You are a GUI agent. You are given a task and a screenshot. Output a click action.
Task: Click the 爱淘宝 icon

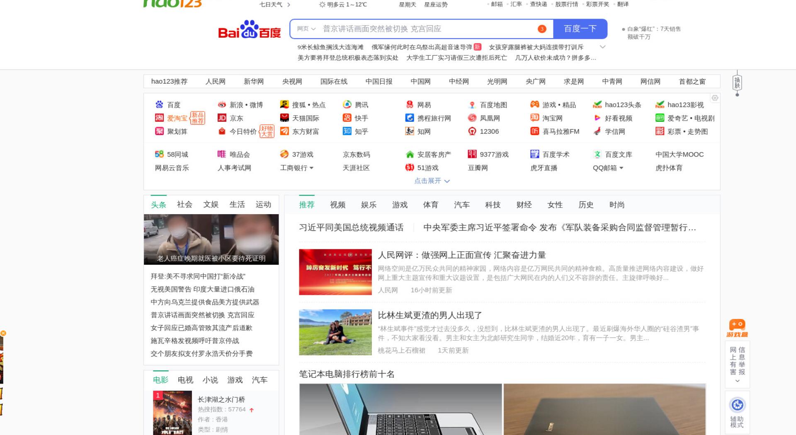coord(159,118)
